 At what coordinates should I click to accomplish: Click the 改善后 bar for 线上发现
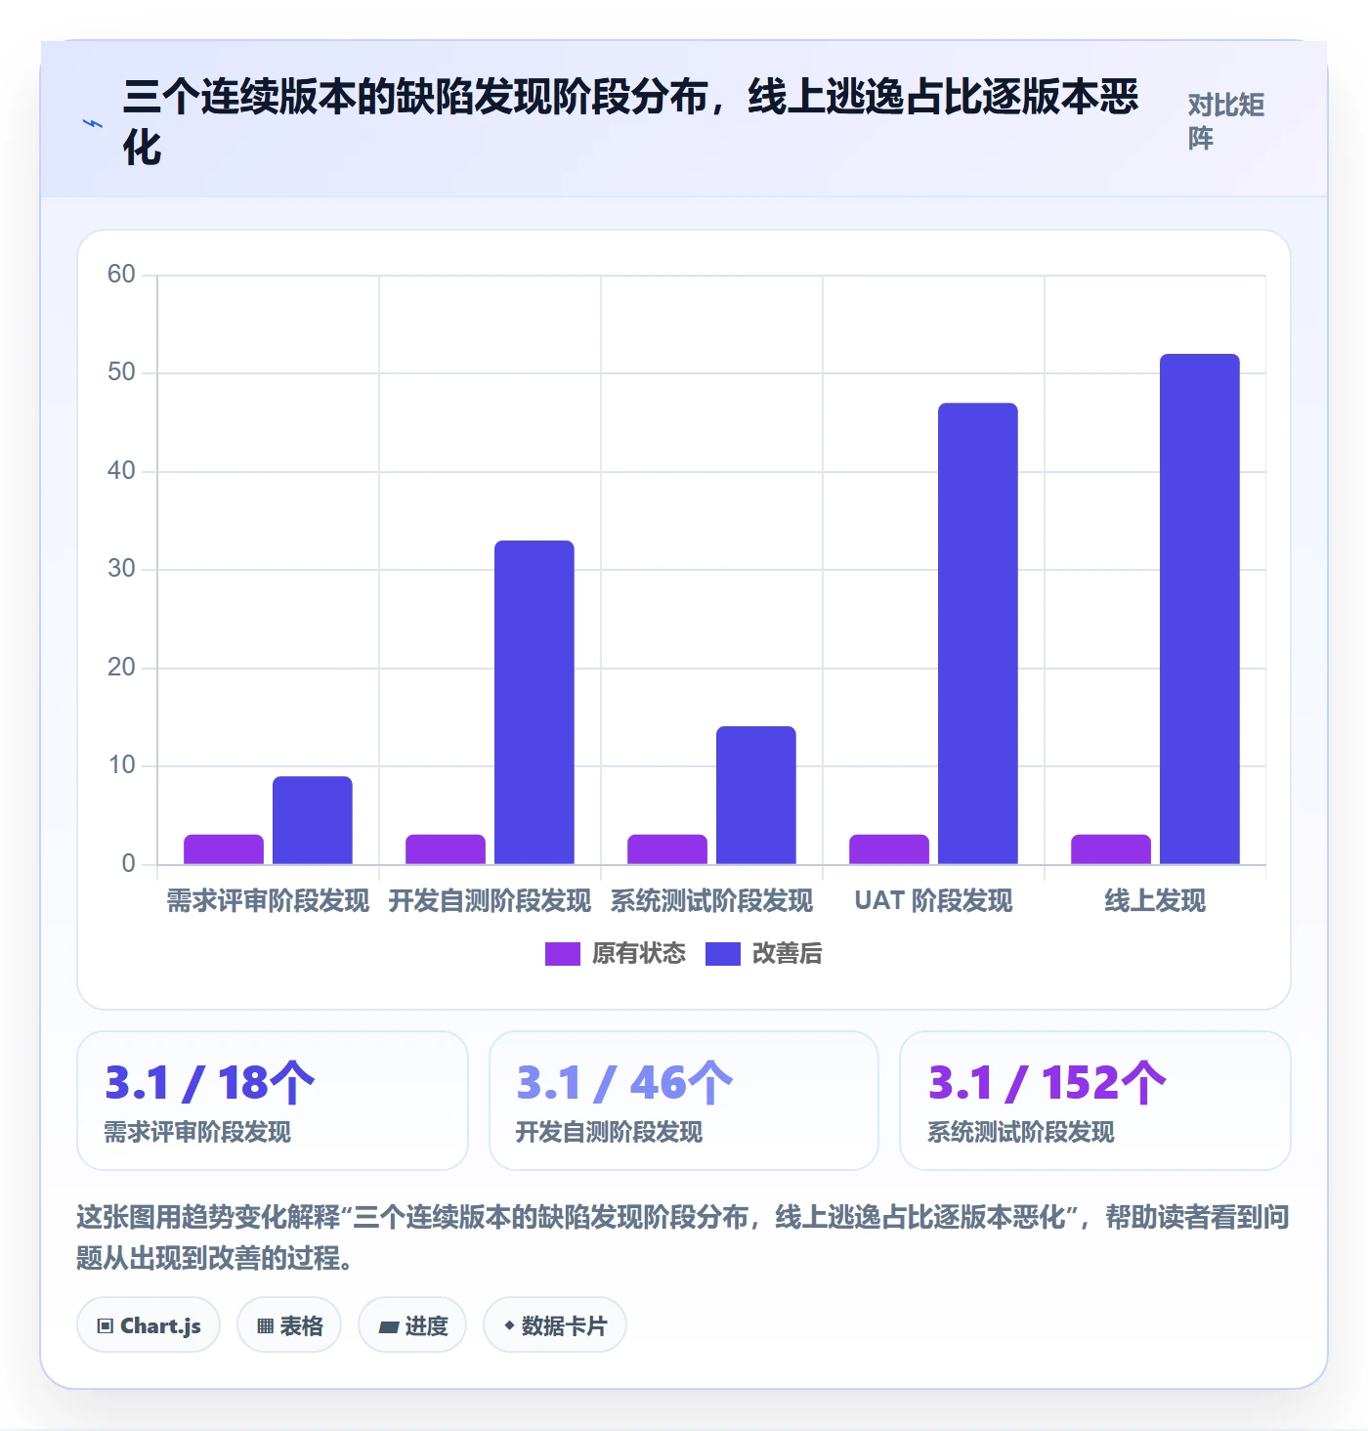(1200, 609)
